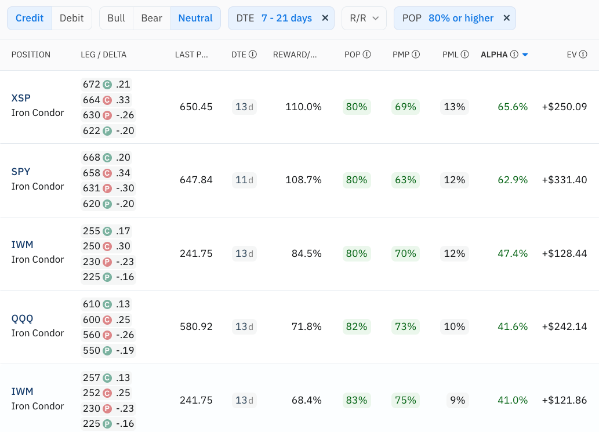Click the 580.92 last price

196,327
